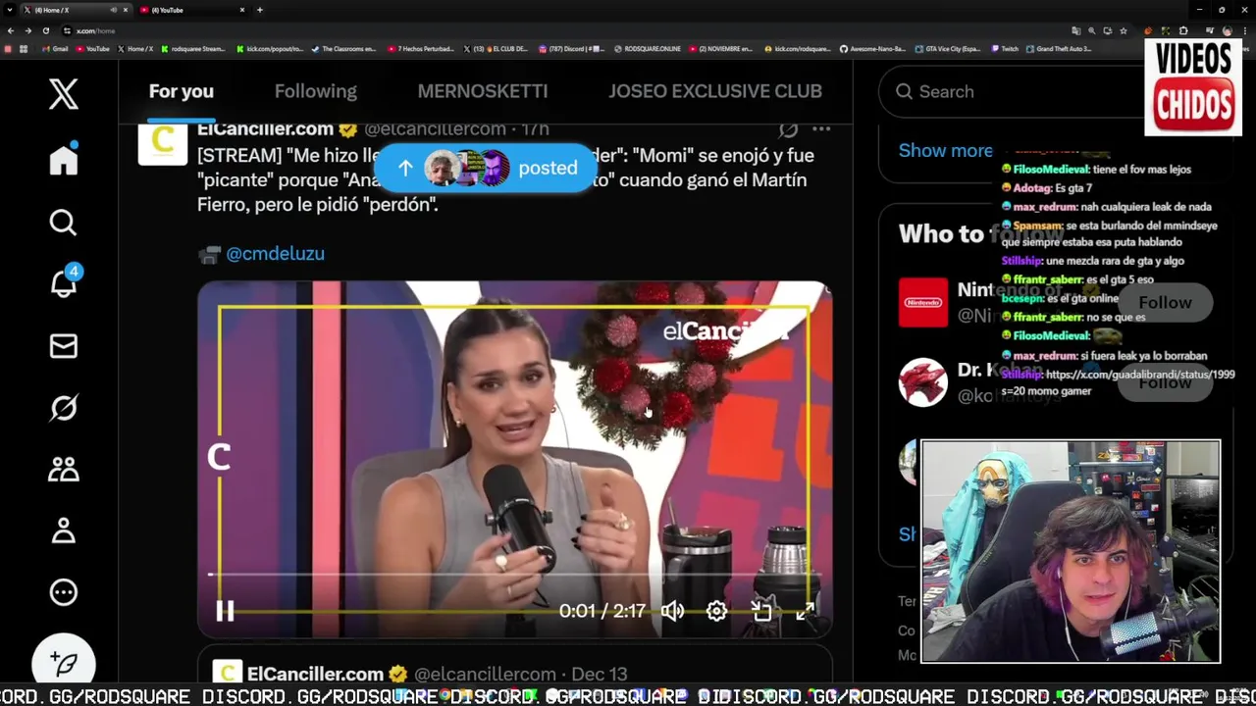Open Profile person icon in sidebar
1256x706 pixels.
(x=64, y=530)
